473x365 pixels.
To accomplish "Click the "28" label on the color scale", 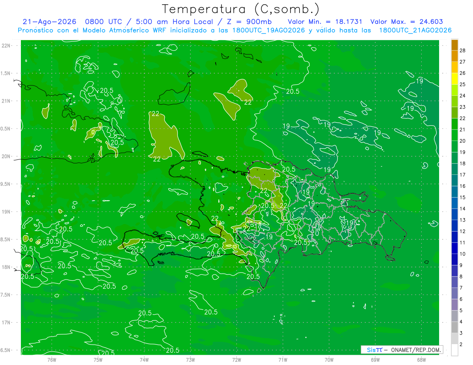I will pyautogui.click(x=462, y=50).
